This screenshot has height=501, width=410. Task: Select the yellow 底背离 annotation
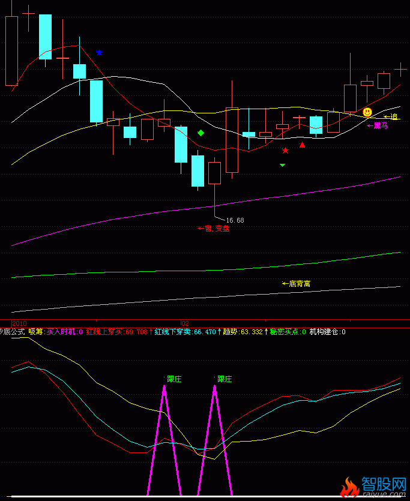tap(296, 284)
